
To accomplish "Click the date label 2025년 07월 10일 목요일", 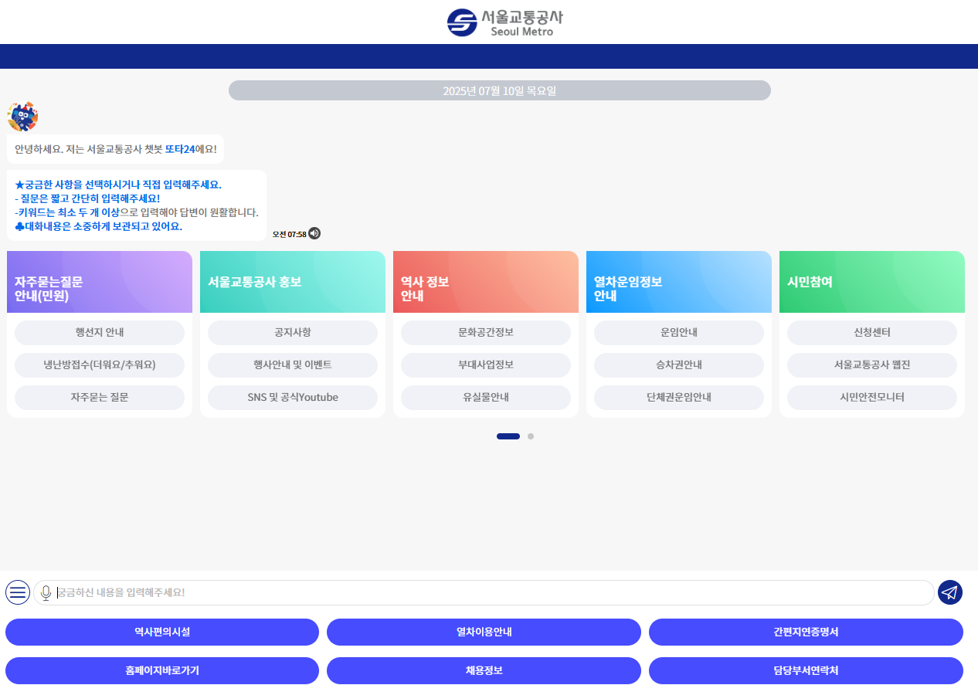I will (x=500, y=90).
